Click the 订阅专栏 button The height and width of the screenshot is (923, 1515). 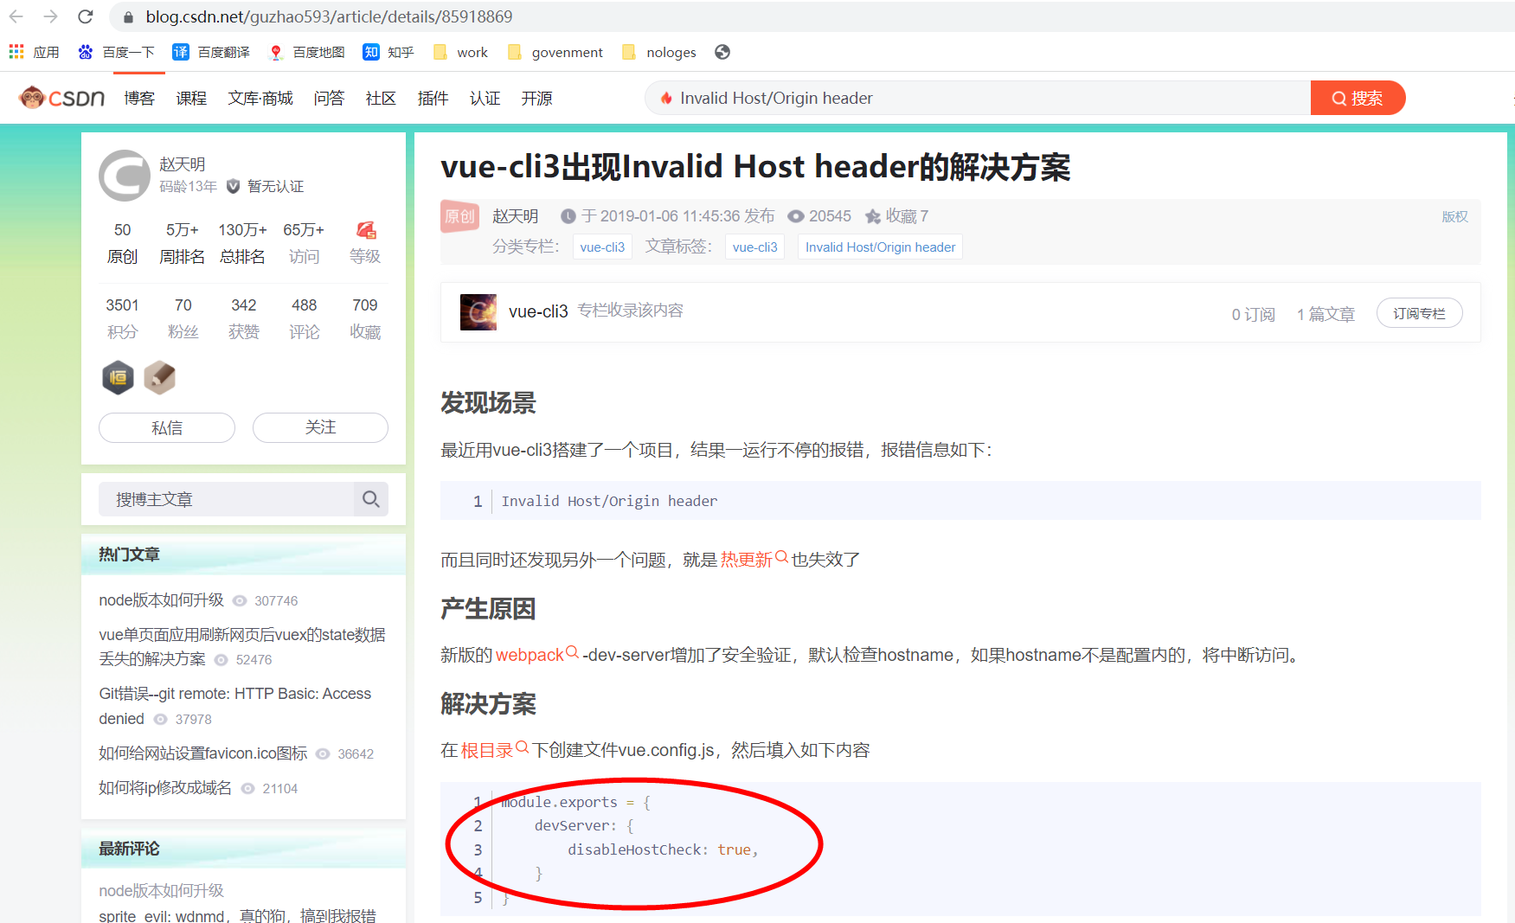coord(1419,313)
